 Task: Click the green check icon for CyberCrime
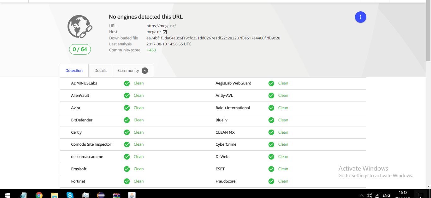[271, 144]
